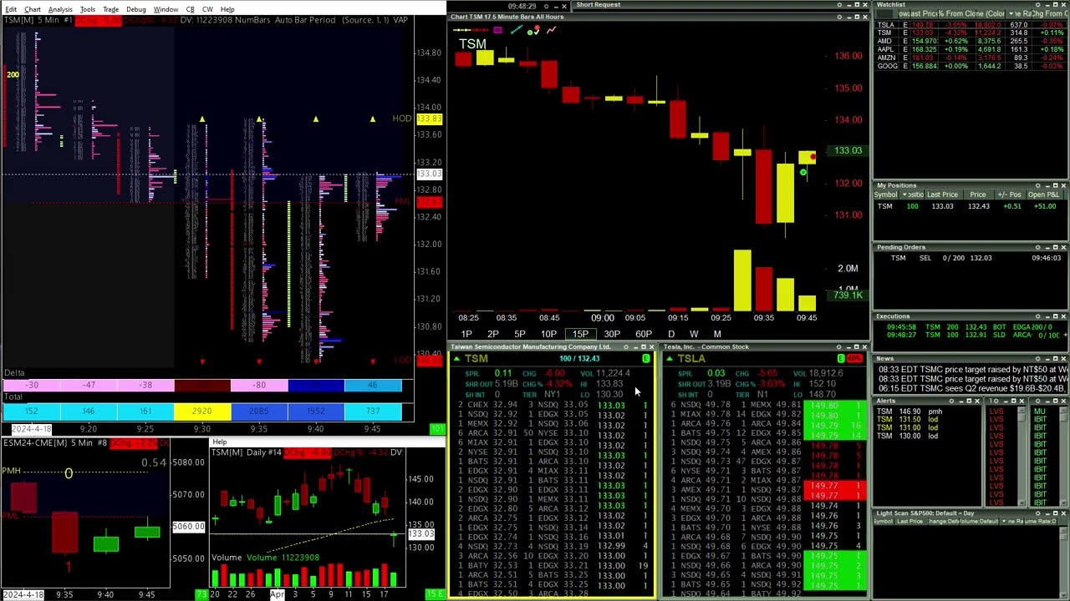Open news item 'TSMC sees Q2 revenue'
Image resolution: width=1070 pixels, height=601 pixels.
[971, 388]
